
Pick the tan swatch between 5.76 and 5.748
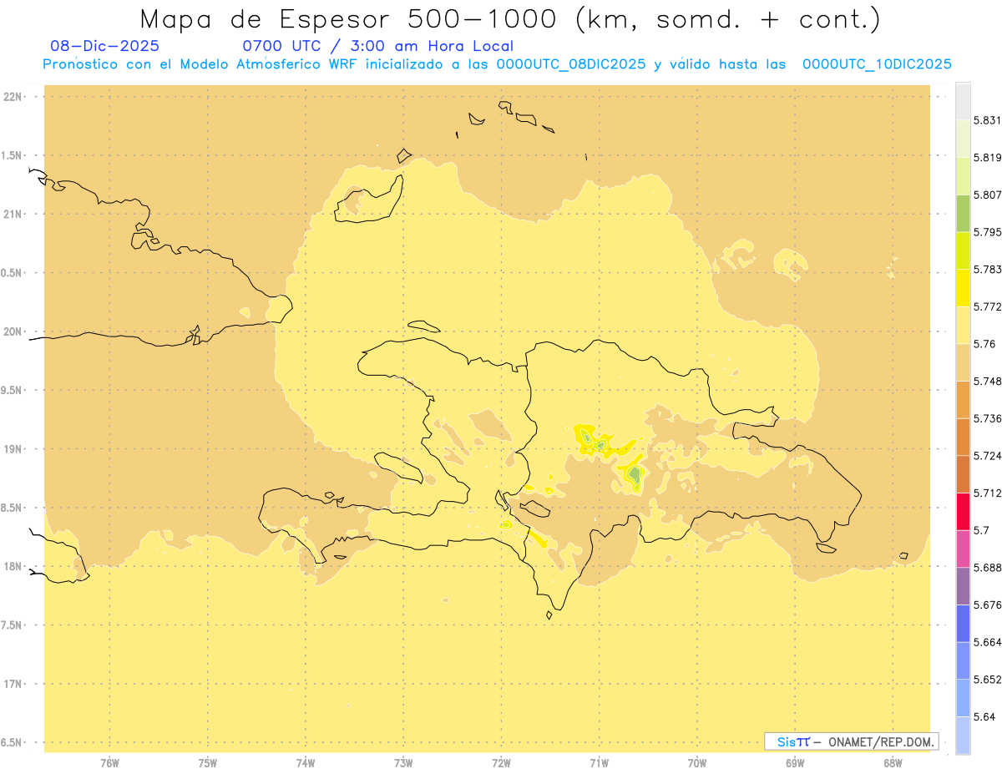click(963, 362)
